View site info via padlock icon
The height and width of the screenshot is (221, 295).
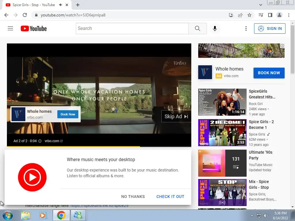(36, 15)
